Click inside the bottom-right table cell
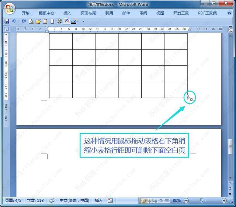The height and width of the screenshot is (207, 236). click(x=176, y=90)
